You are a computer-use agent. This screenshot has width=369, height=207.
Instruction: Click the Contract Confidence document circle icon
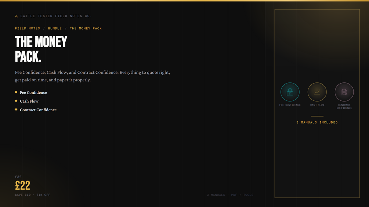344,92
